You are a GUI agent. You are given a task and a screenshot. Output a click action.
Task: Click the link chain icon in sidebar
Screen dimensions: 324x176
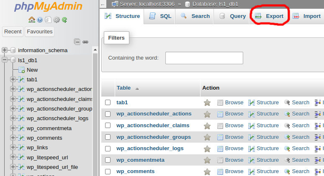tap(85, 42)
